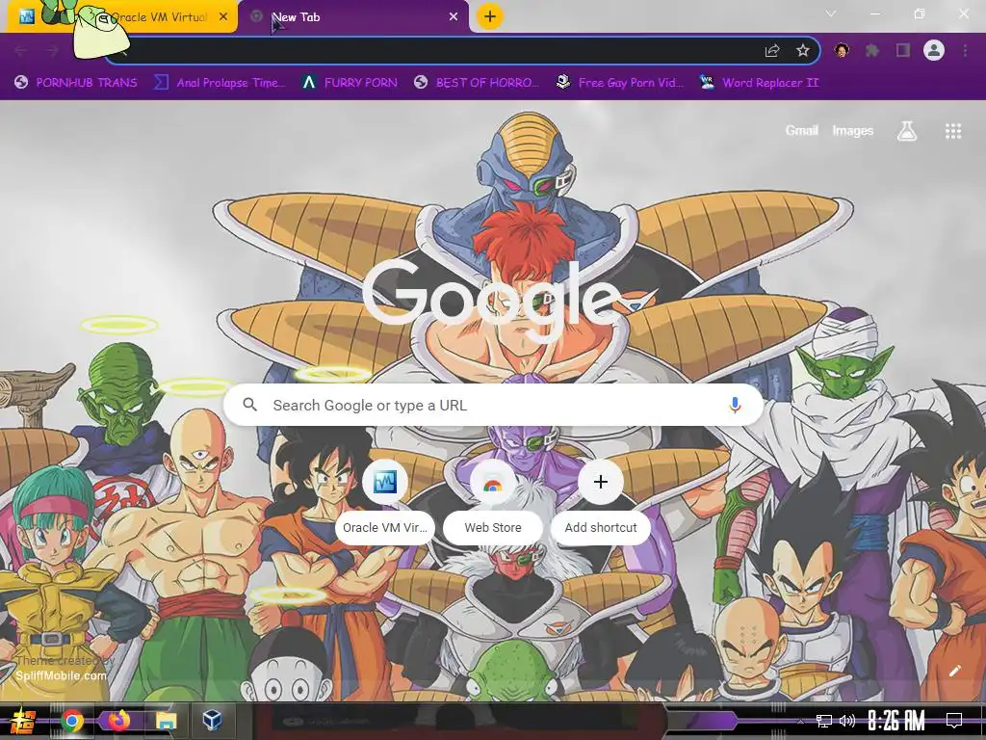The width and height of the screenshot is (986, 740).
Task: Open the tab search chevron
Action: [x=831, y=13]
